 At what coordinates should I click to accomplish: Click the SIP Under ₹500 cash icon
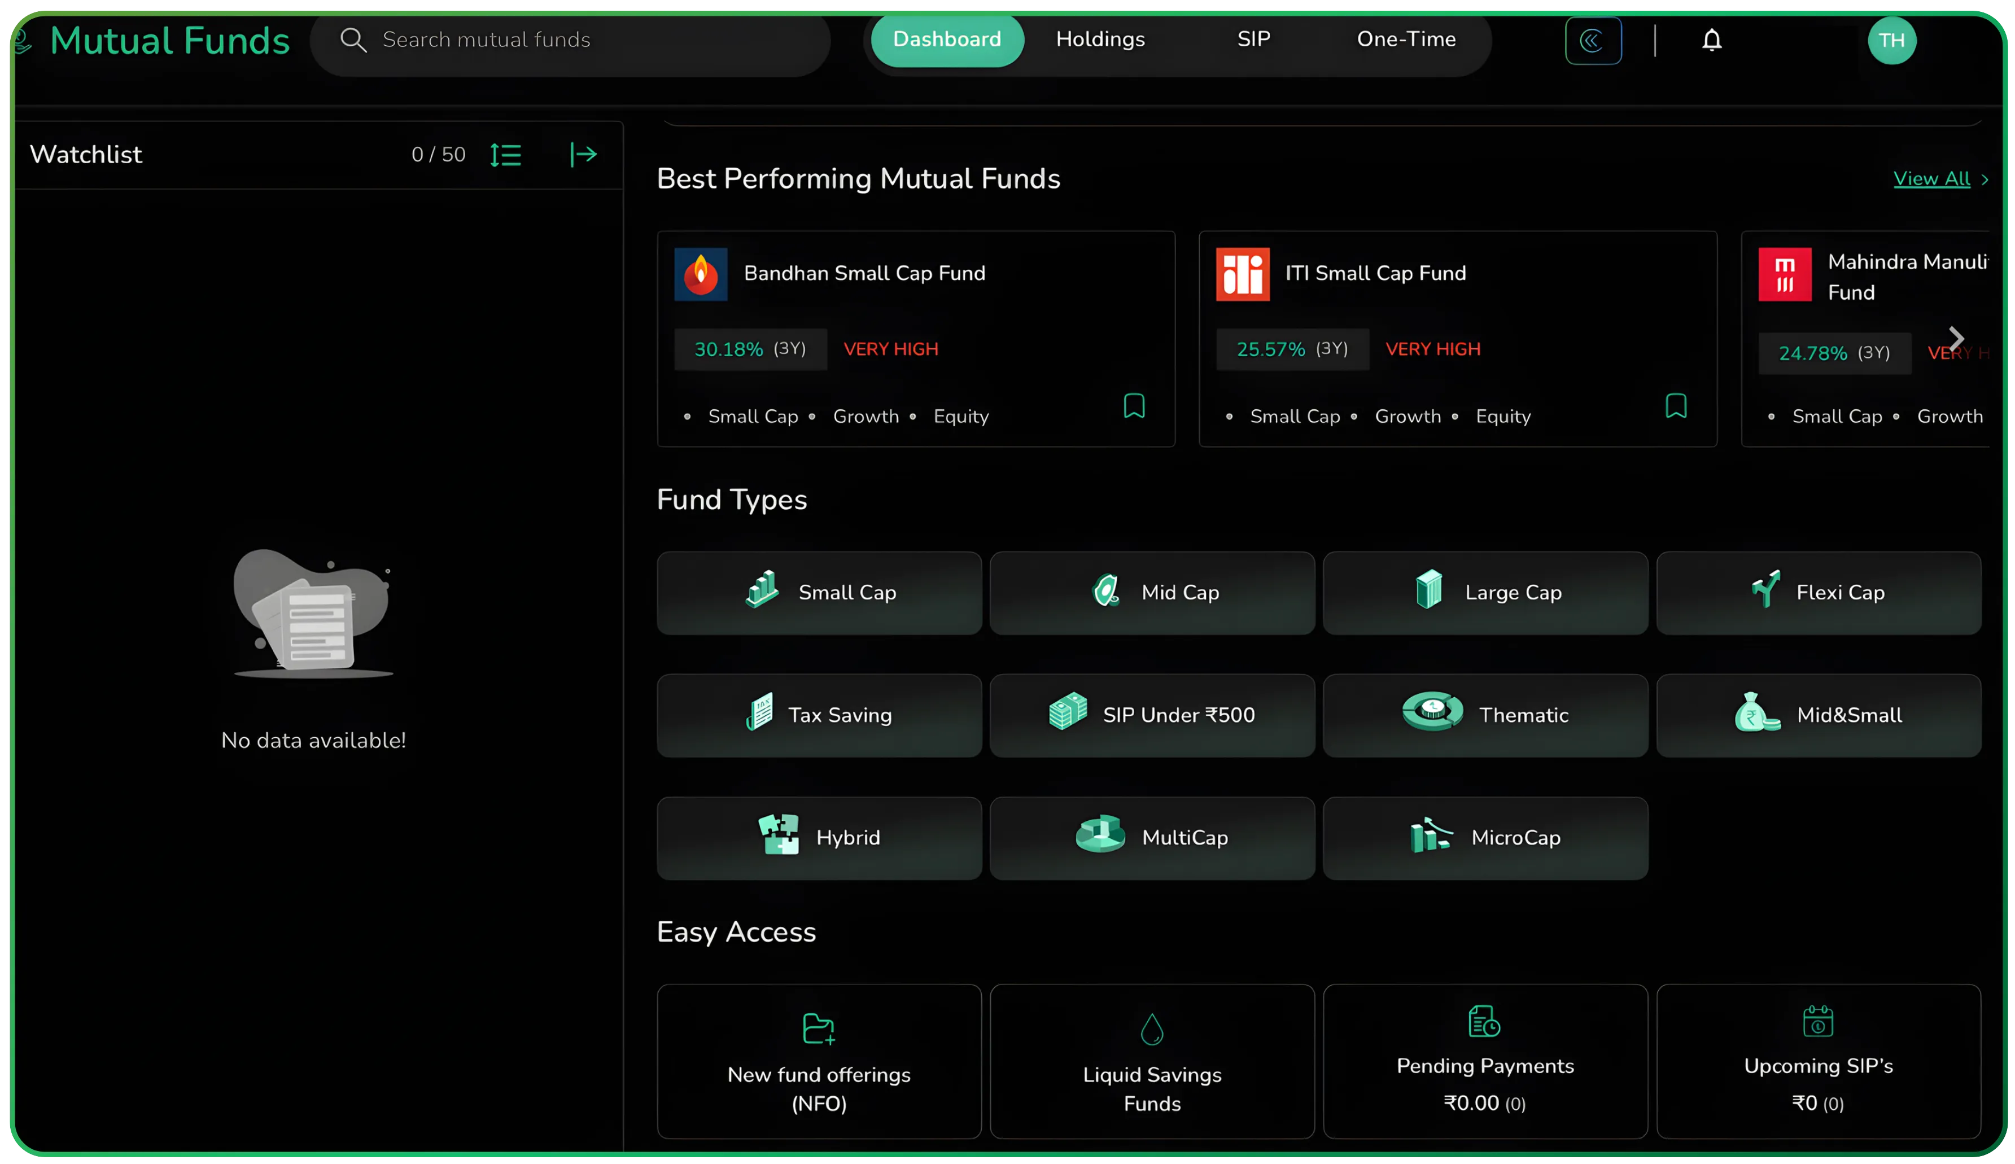point(1068,711)
